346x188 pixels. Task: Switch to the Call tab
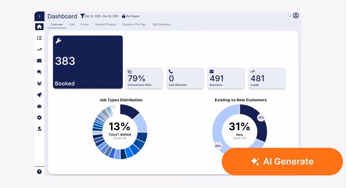[x=71, y=24]
